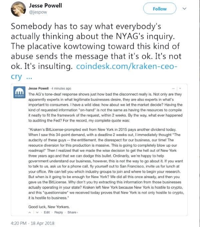Open the tweet options chevron menu
This screenshot has height=227, width=200.
point(184,9)
